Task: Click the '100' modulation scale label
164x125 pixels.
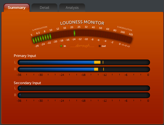Action: coord(122,32)
